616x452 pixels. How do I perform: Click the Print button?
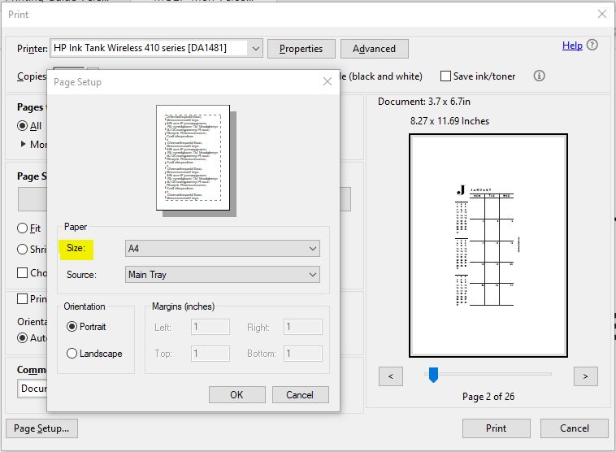click(497, 428)
